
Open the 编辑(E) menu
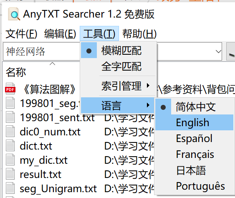pyautogui.click(x=60, y=34)
